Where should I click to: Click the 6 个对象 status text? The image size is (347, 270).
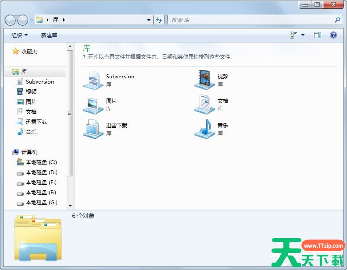coord(83,216)
